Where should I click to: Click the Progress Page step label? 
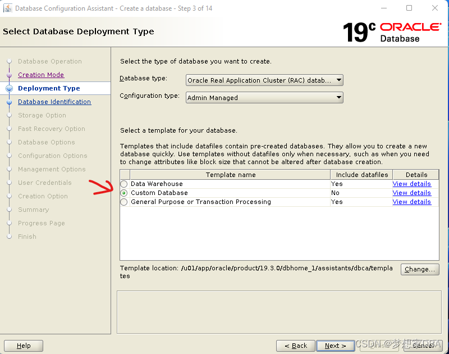click(x=42, y=223)
